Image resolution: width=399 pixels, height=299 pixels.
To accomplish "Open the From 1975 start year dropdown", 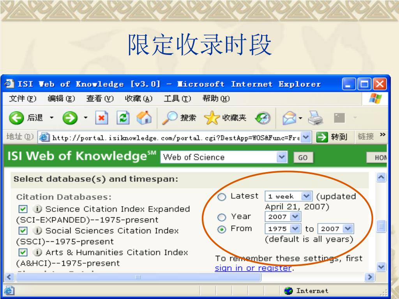I will click(283, 229).
